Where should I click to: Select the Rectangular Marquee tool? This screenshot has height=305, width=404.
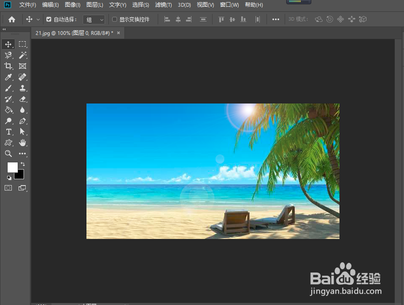pos(22,44)
